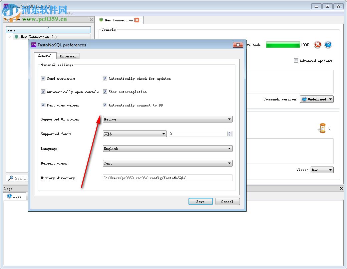Close the Explorer tree panel
Viewport: 347px width, 269px height.
point(91,20)
